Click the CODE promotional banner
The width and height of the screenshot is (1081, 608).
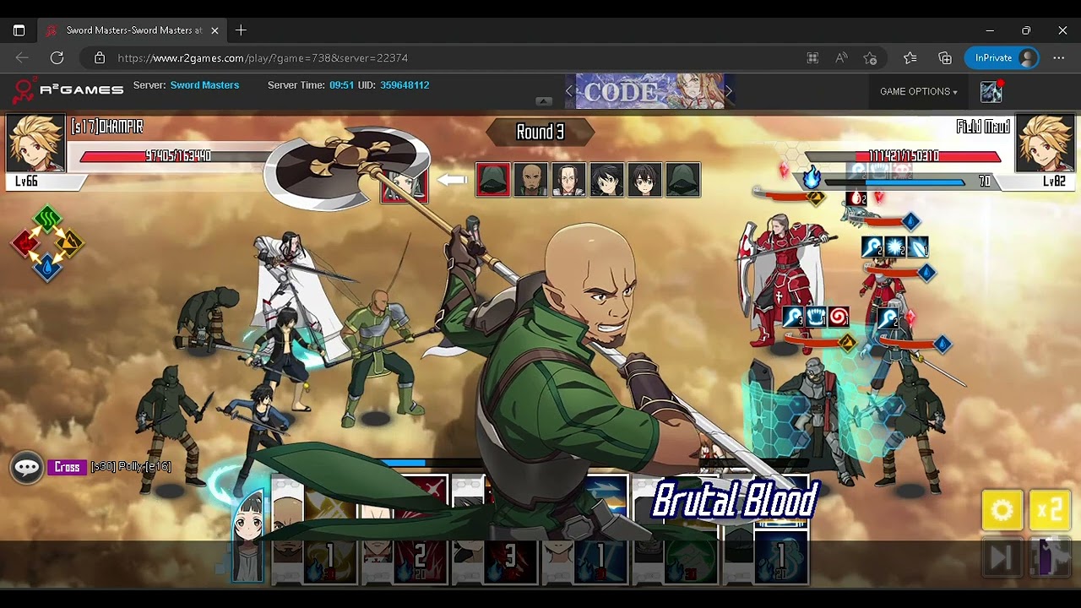coord(649,91)
